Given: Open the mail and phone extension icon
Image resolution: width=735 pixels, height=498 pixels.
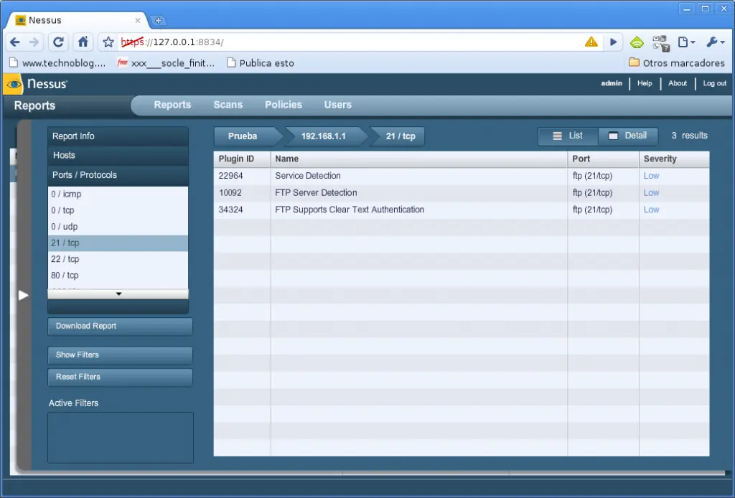Looking at the screenshot, I should coord(661,42).
